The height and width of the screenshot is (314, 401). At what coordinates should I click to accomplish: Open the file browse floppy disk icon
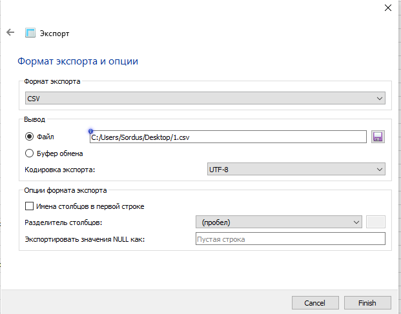click(x=378, y=137)
